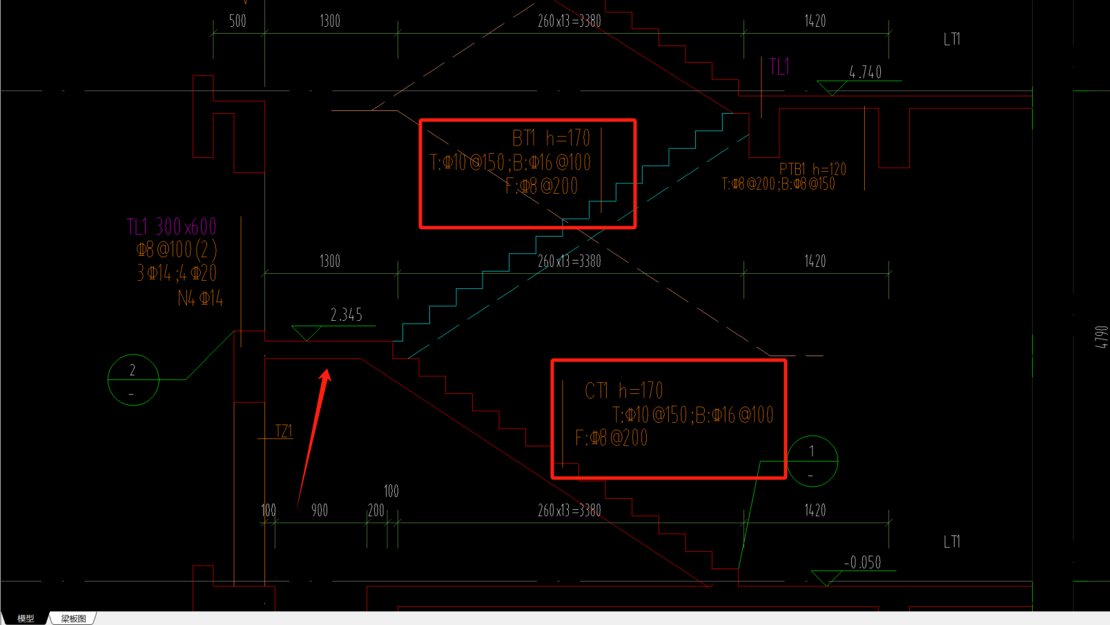Select the BT1 h=170 label

pyautogui.click(x=551, y=138)
